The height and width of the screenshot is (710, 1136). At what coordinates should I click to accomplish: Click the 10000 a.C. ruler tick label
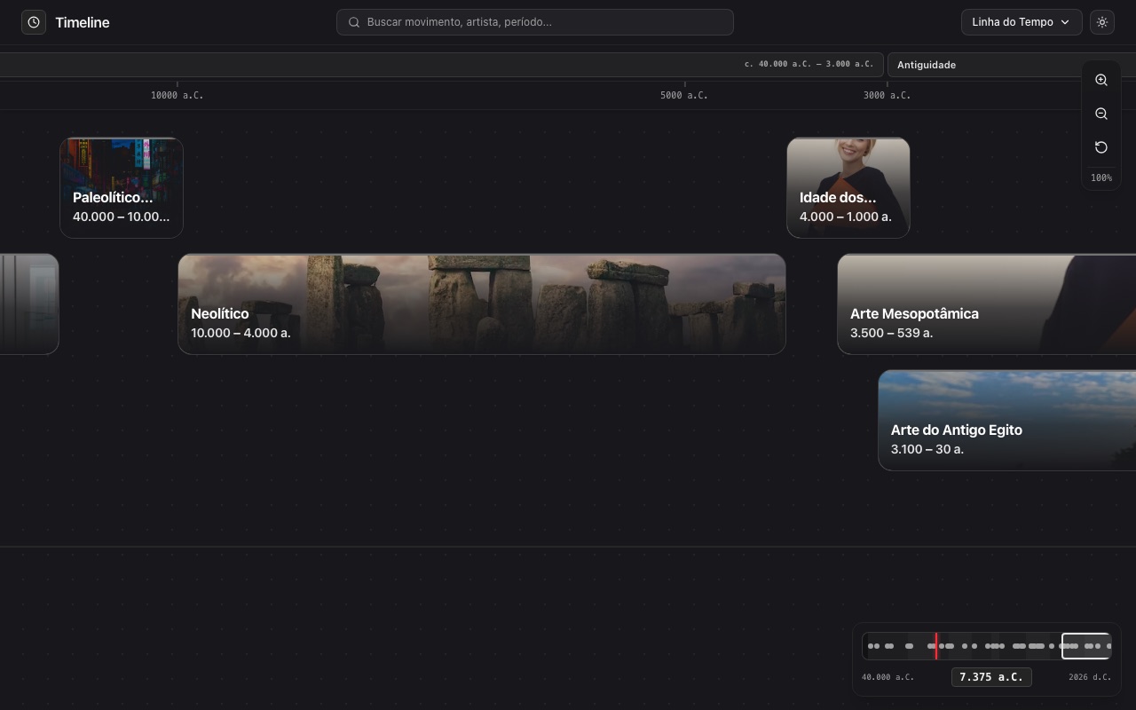[x=177, y=95]
